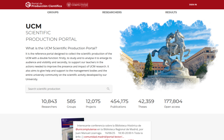This screenshot has width=224, height=140.
Task: Focus the Search scientific production field
Action: tap(69, 89)
